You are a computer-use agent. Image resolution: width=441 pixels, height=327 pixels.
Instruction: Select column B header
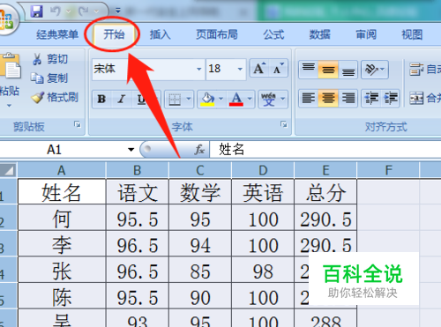tap(138, 170)
